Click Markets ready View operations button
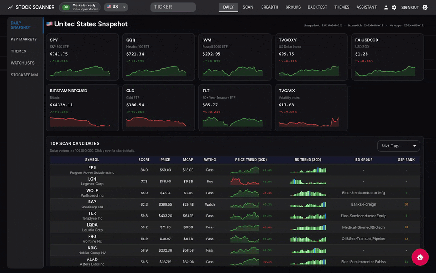 [80, 7]
